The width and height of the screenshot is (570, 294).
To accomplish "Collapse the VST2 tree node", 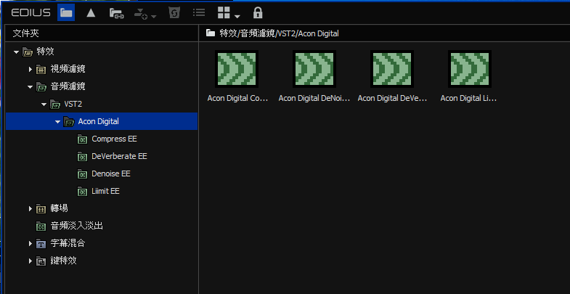I will [x=44, y=105].
